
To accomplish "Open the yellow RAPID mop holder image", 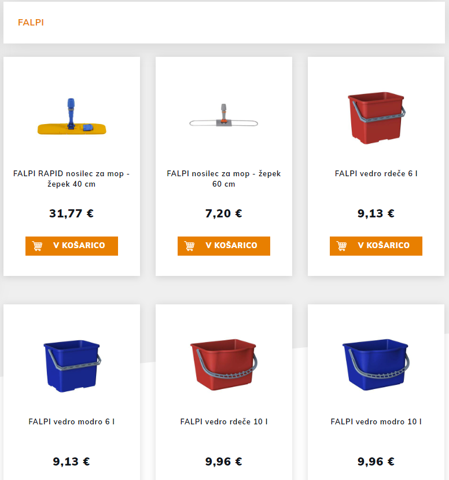I will (72, 117).
